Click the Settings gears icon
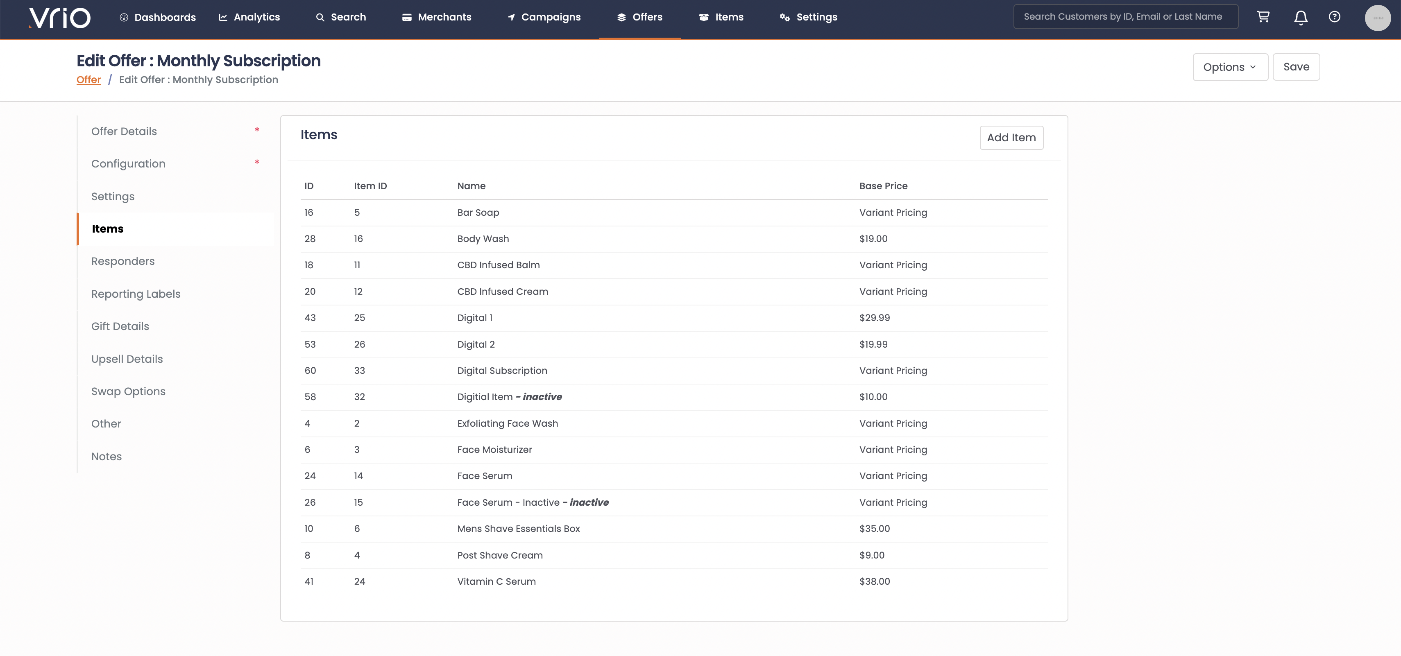1401x656 pixels. coord(784,17)
